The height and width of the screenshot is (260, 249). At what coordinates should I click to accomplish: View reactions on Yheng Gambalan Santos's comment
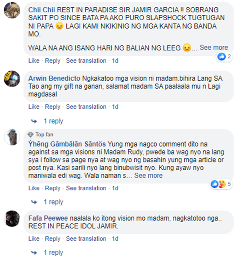[x=221, y=184]
